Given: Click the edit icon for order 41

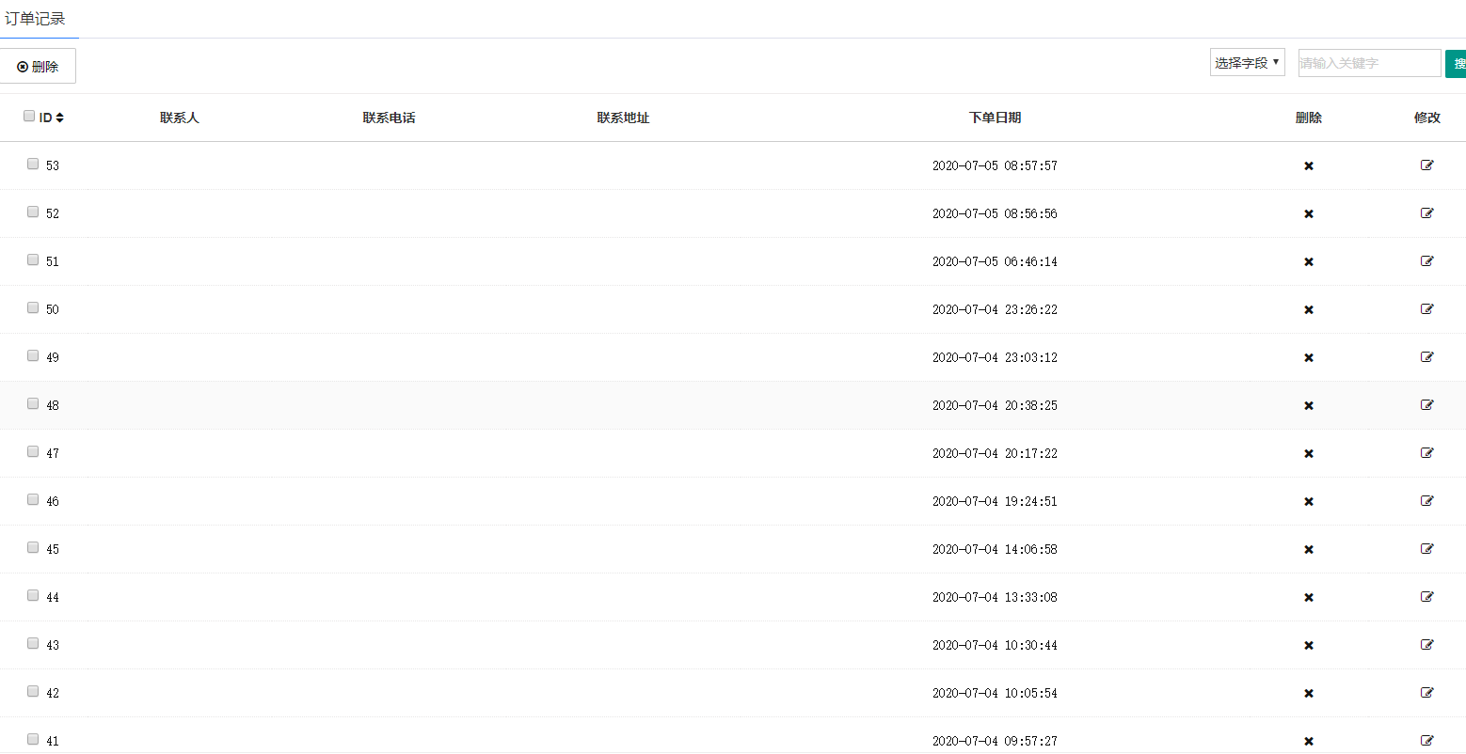Looking at the screenshot, I should (1426, 741).
